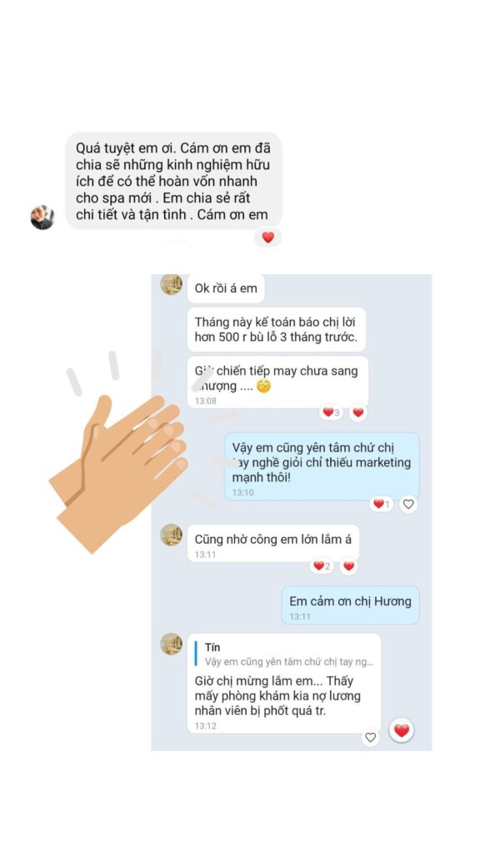Image resolution: width=480 pixels, height=854 pixels.
Task: Select the "Tháng này kế toán báo" message
Action: [276, 329]
